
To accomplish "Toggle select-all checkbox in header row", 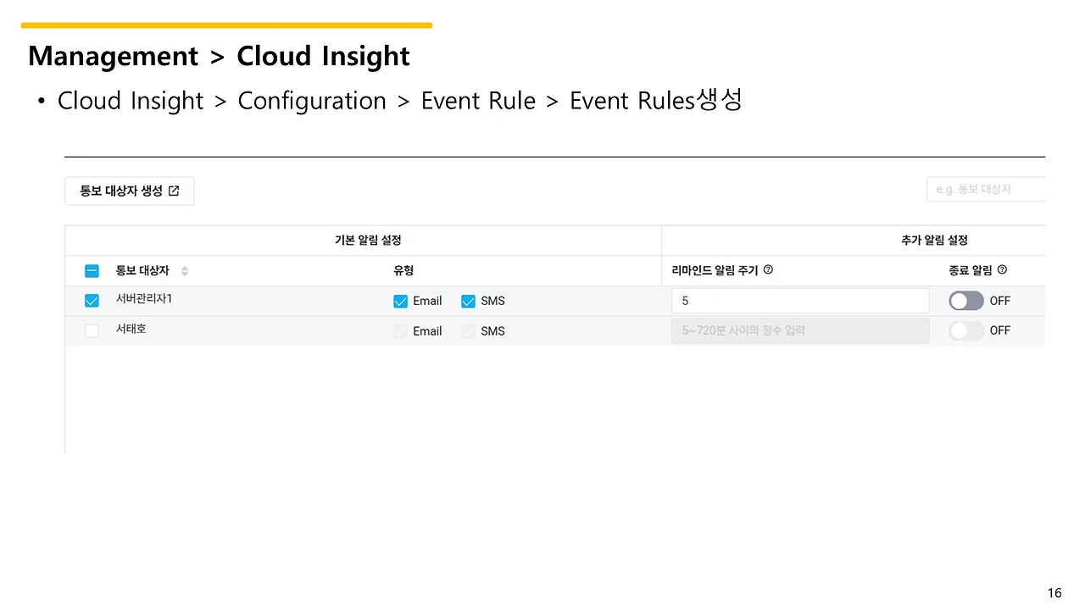I will click(92, 271).
